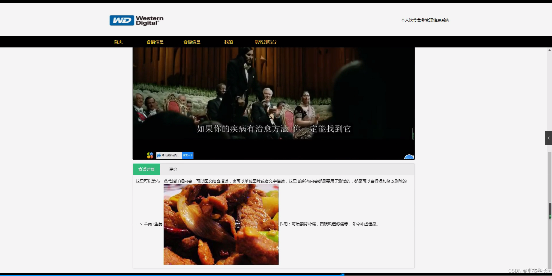Screen dimensions: 552x276
Task: Click the text '一、羊肉+生姜'
Action: pyautogui.click(x=149, y=224)
